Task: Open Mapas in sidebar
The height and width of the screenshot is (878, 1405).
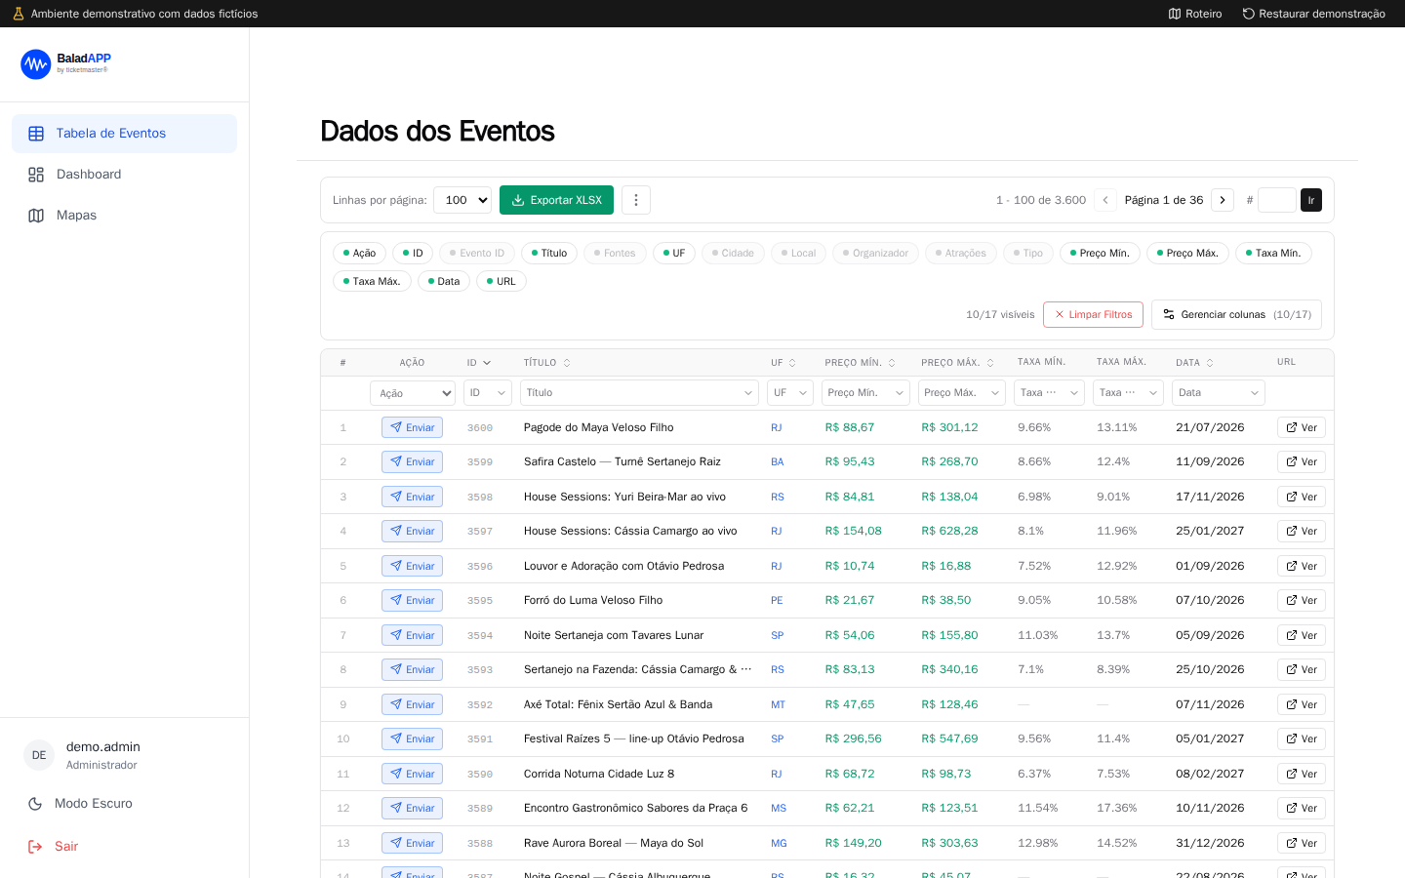Action: point(124,216)
